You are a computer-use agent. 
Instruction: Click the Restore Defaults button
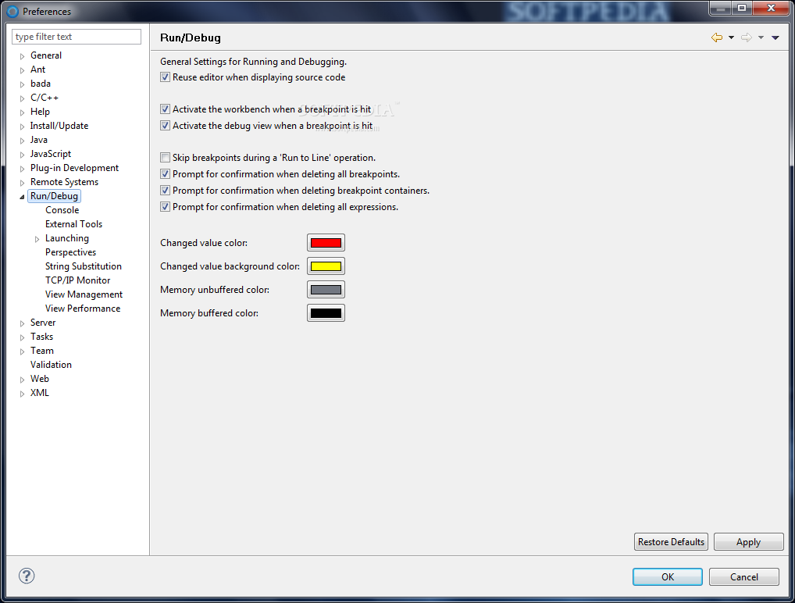click(671, 541)
